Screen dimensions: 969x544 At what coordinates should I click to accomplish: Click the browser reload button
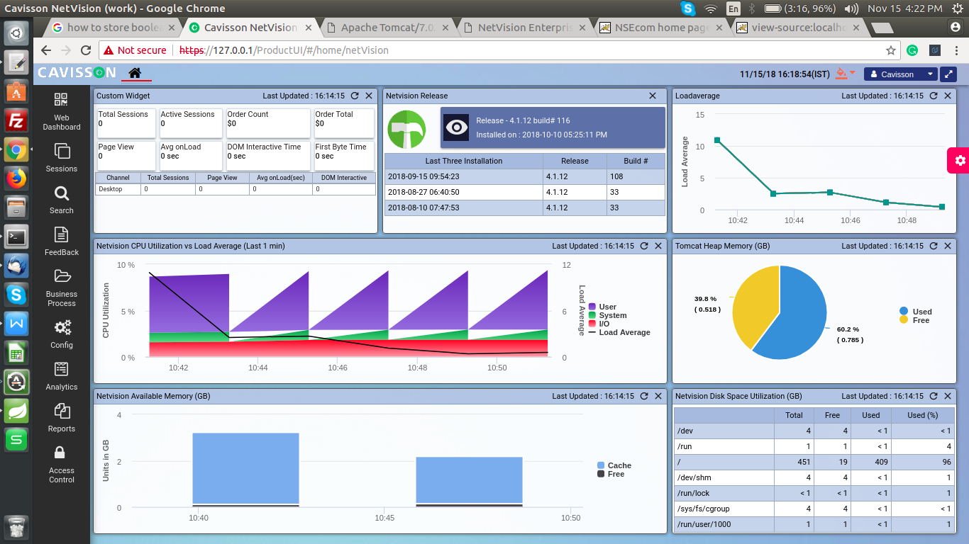coord(86,50)
